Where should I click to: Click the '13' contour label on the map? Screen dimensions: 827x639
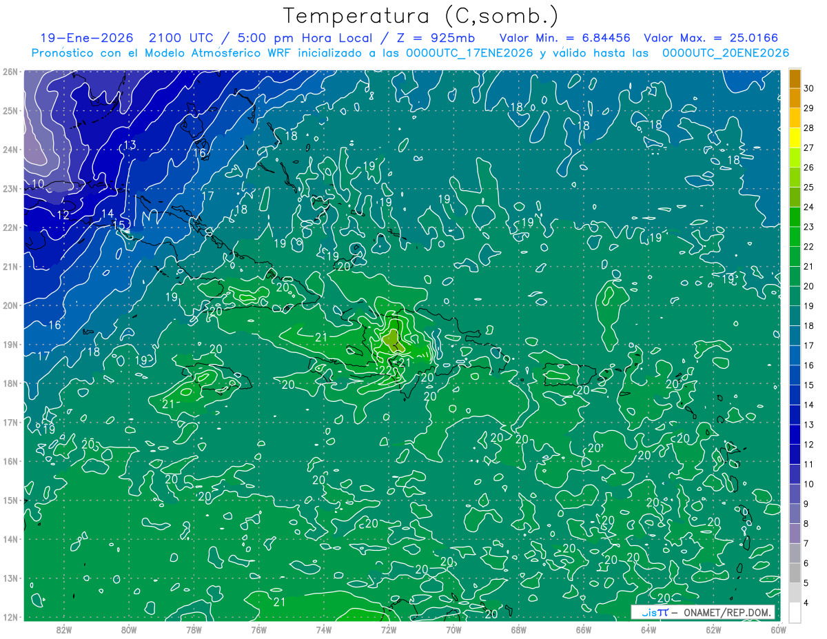click(130, 145)
